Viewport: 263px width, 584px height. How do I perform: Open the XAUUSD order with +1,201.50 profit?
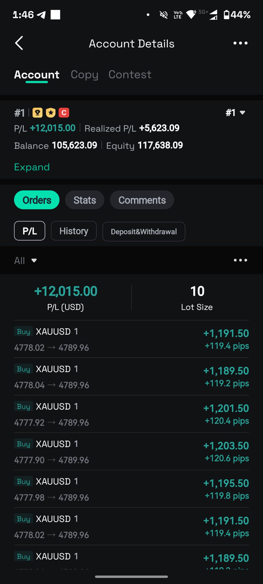(131, 414)
